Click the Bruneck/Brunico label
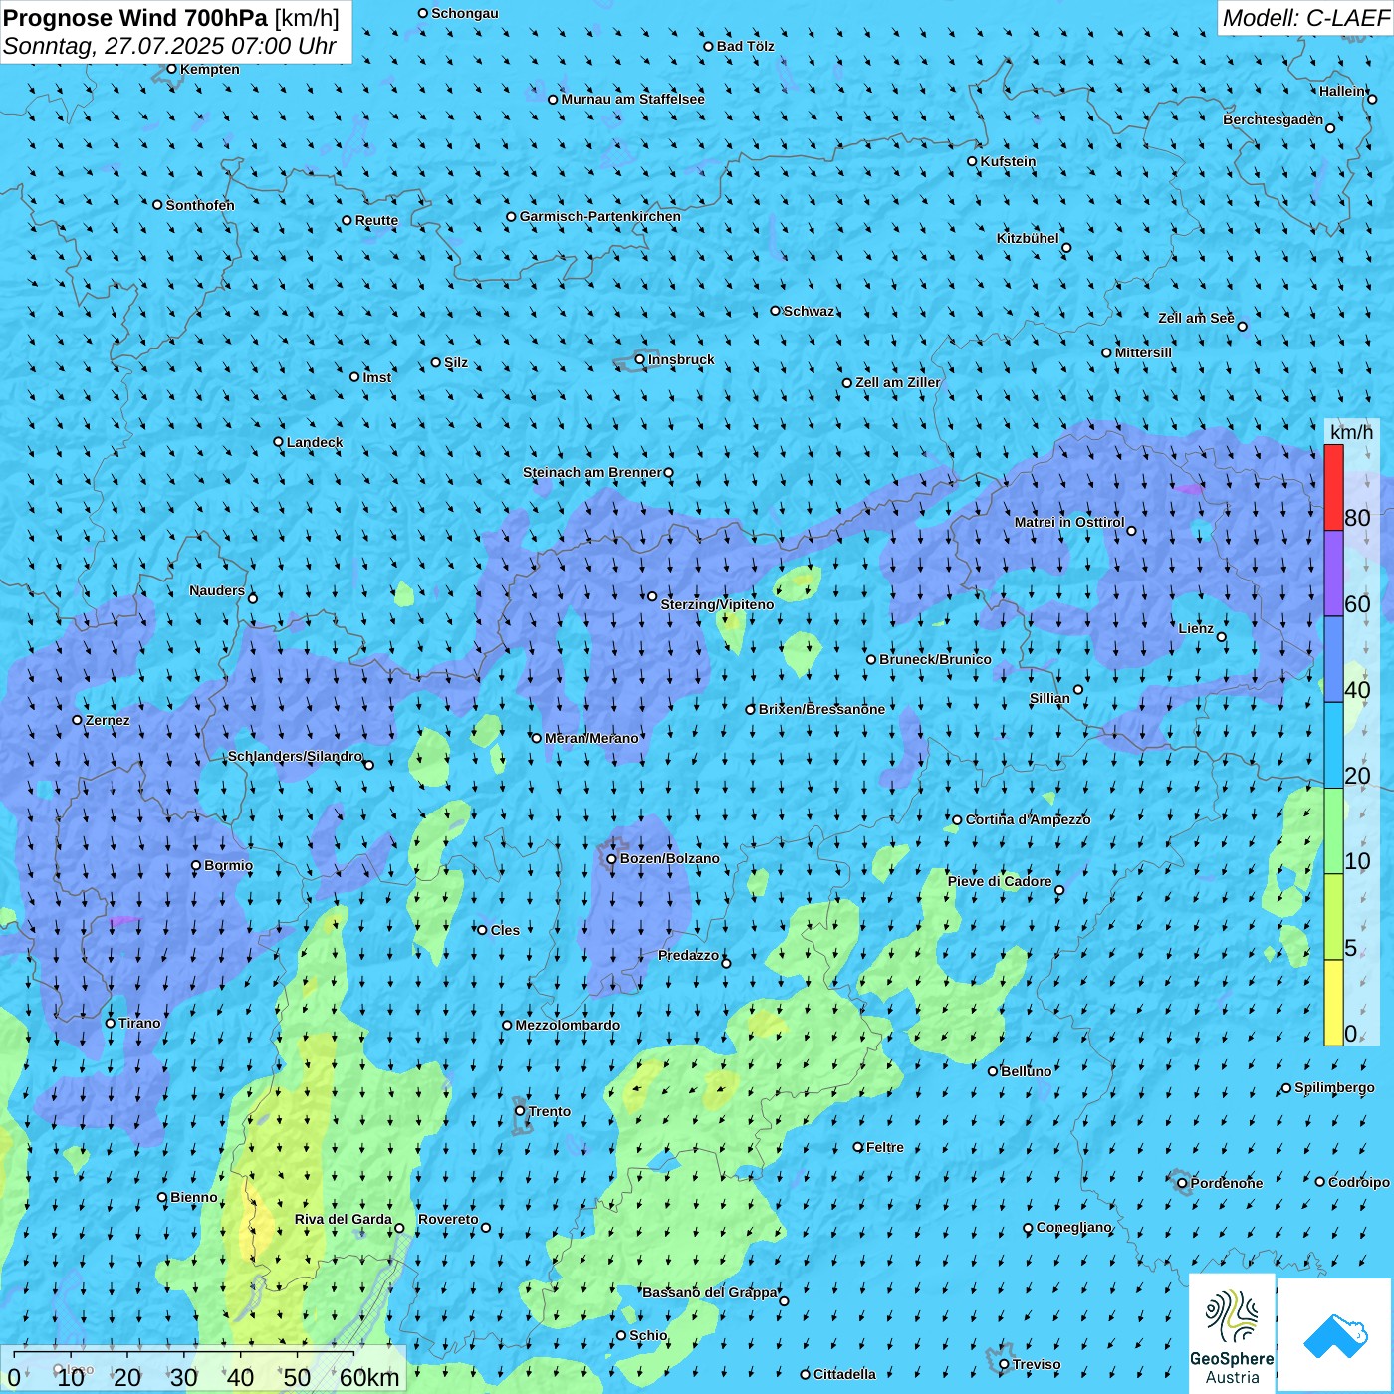This screenshot has width=1394, height=1394. pos(935,659)
